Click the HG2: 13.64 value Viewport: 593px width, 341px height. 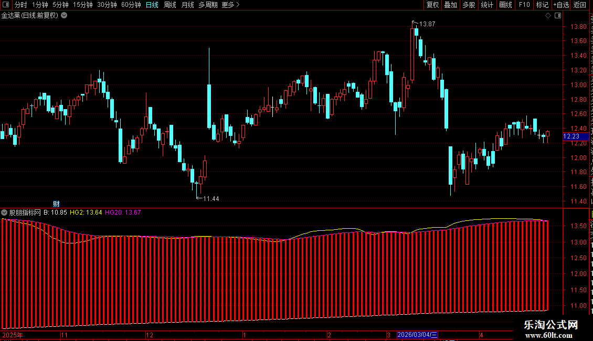click(86, 212)
